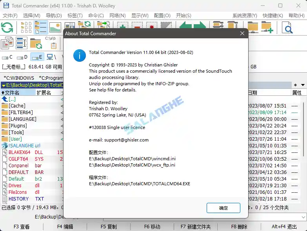This screenshot has width=307, height=231.
Task: Click the F3 查看 button
Action: 22,227
